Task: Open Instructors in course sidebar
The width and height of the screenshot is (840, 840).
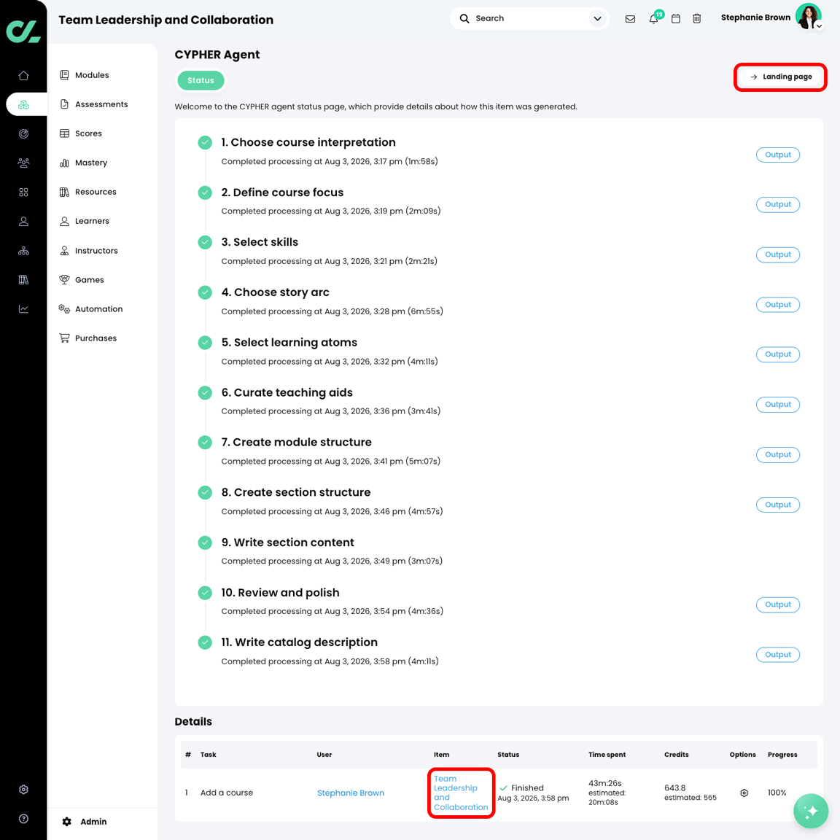Action: (89, 251)
